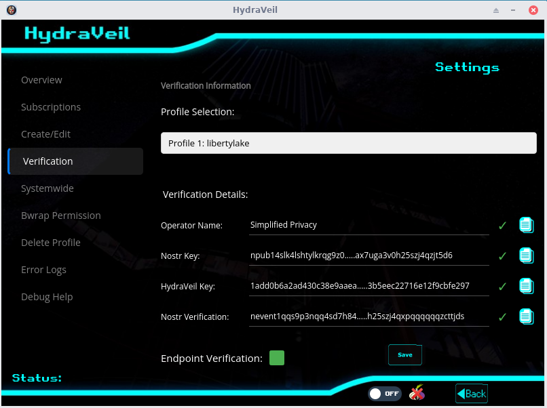Open the Profile Selection dropdown
This screenshot has width=547, height=408.
pos(348,143)
